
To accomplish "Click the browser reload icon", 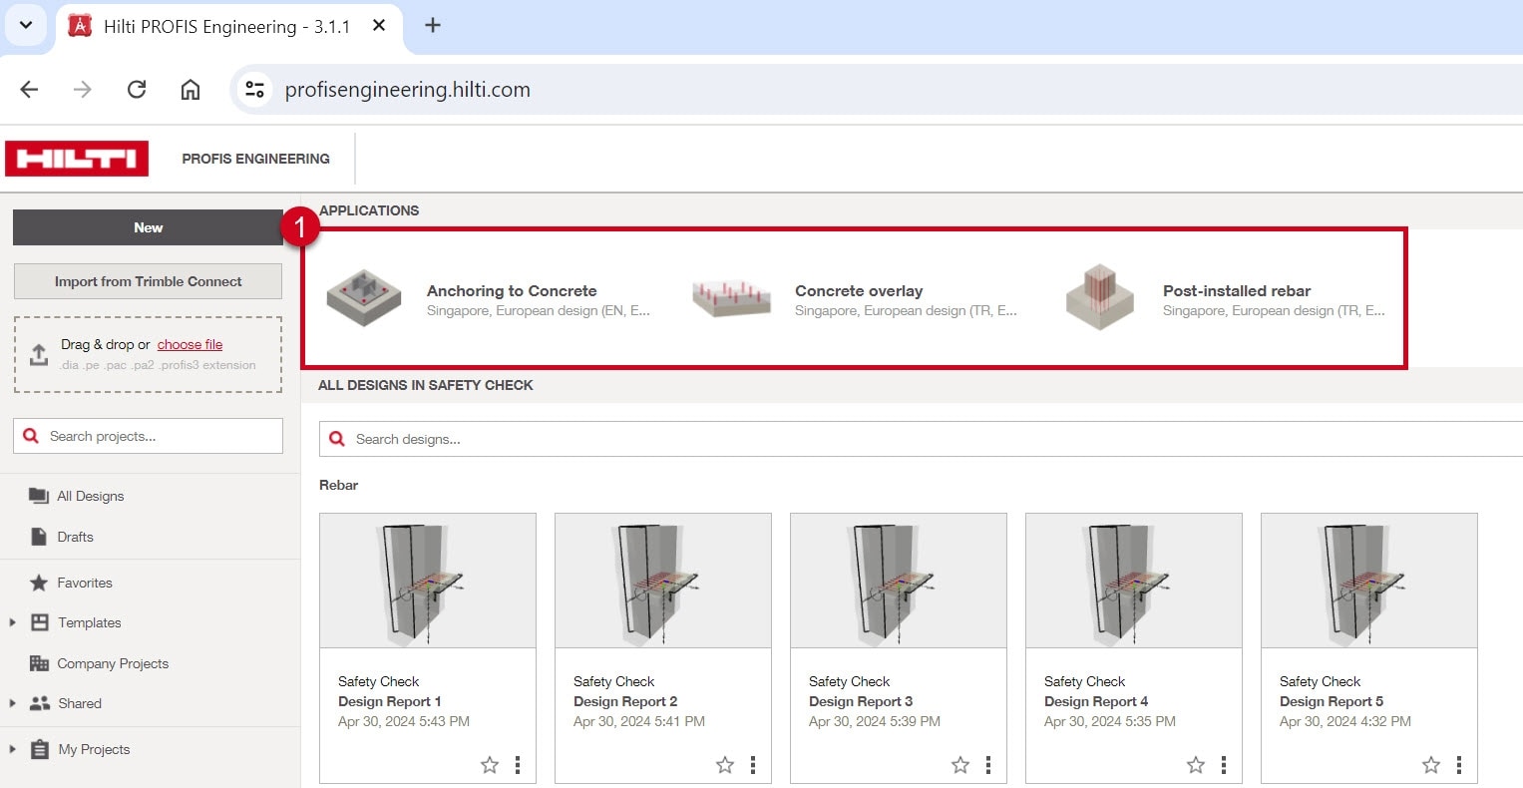I will click(137, 90).
